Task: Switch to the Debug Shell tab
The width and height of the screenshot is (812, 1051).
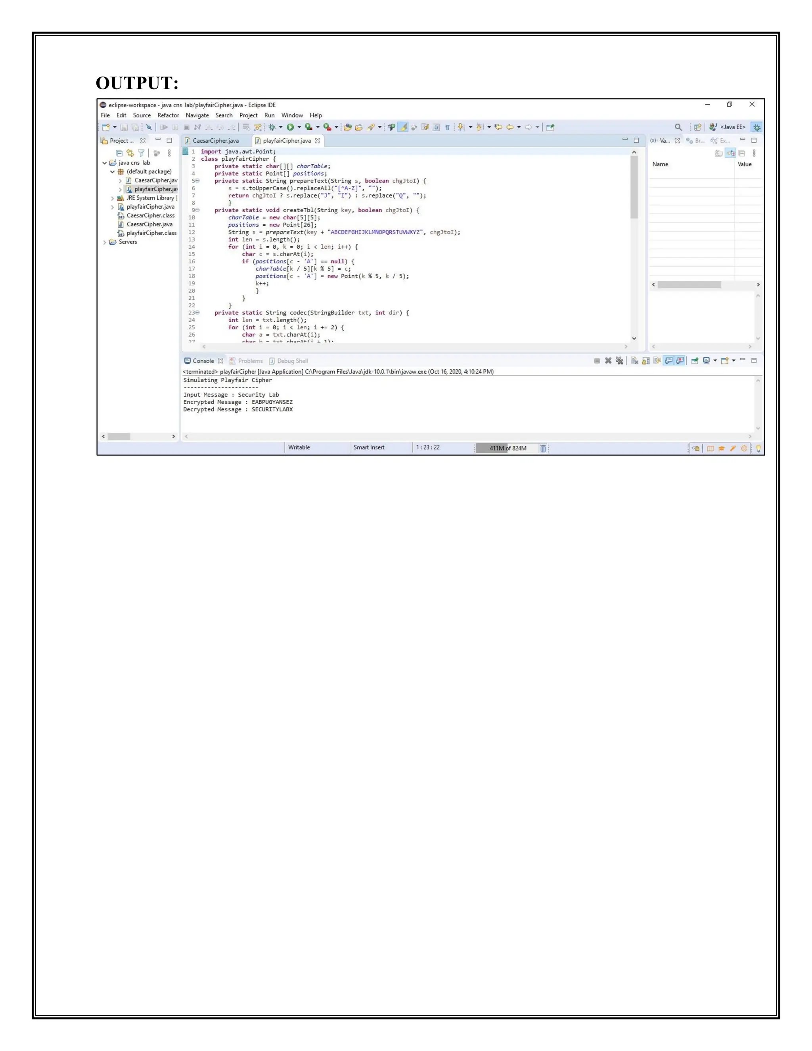Action: coord(289,361)
